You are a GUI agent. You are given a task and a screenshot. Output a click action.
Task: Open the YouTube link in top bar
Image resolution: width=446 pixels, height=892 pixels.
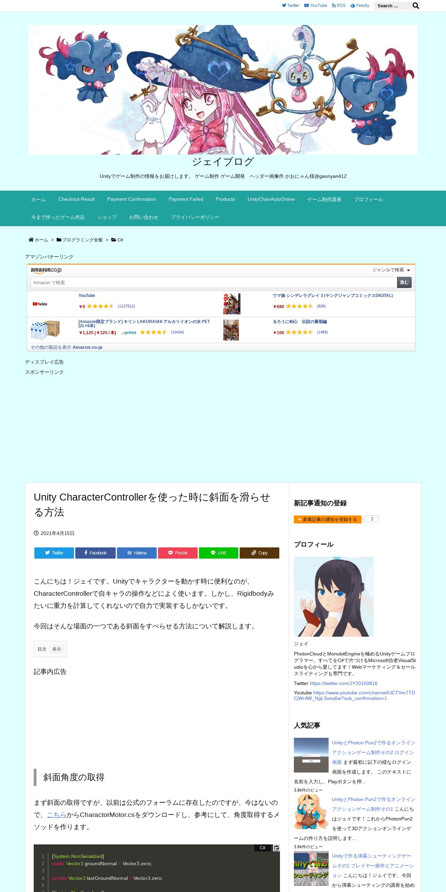pyautogui.click(x=315, y=6)
